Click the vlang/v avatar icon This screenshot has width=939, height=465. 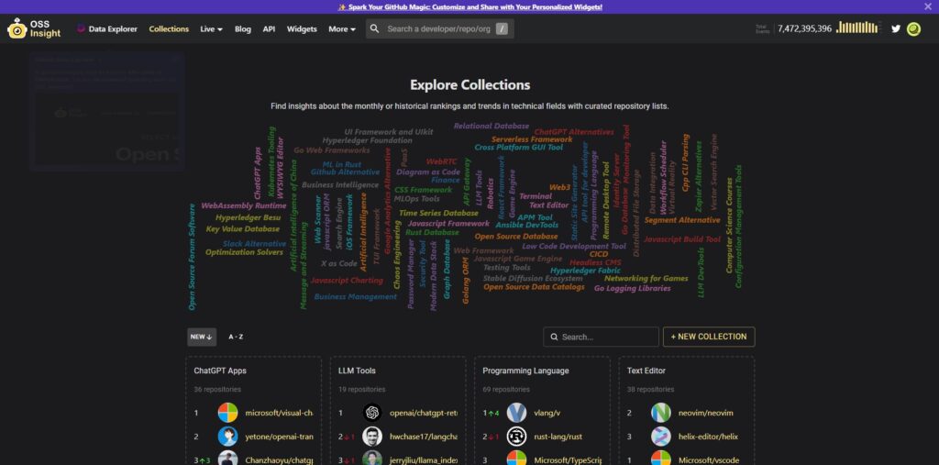coord(517,413)
